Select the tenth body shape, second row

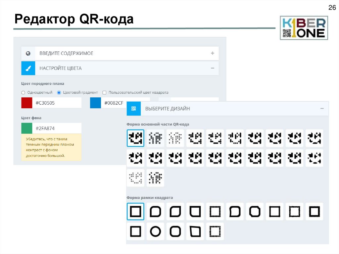(x=315, y=158)
